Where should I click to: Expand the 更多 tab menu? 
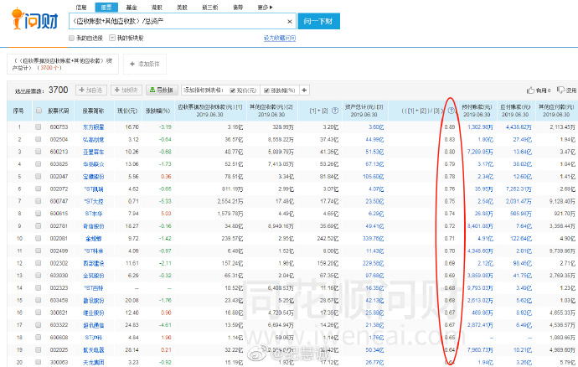(x=265, y=7)
